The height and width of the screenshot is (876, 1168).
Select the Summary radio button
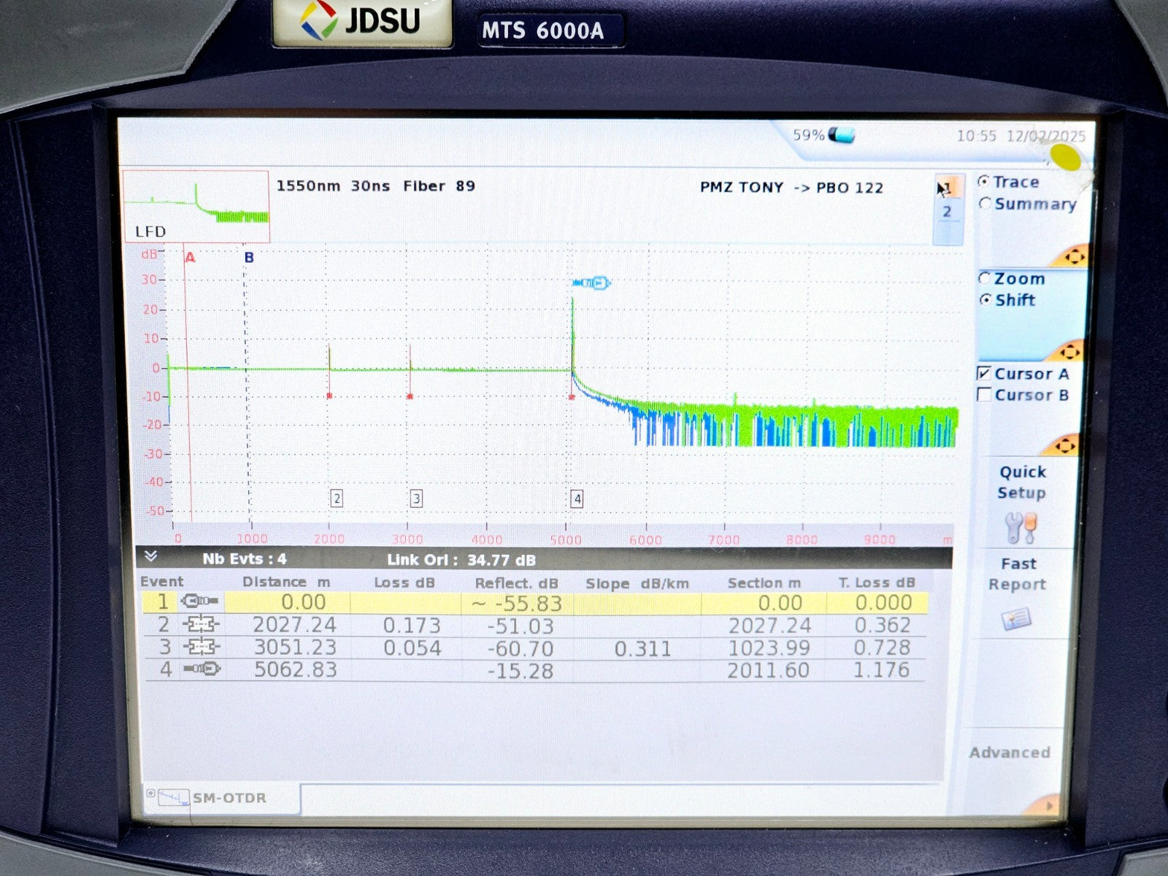click(985, 204)
